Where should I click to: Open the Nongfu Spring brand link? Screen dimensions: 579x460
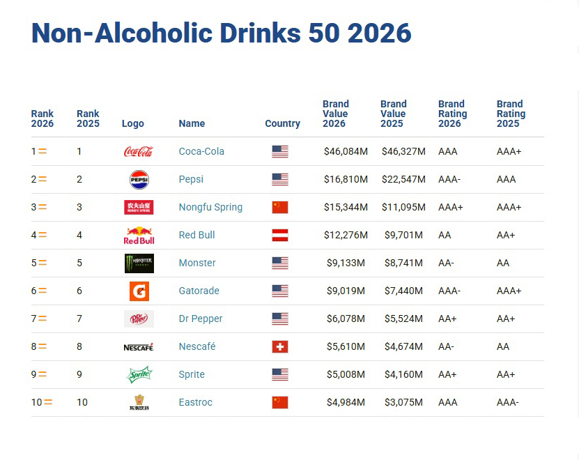pos(210,207)
